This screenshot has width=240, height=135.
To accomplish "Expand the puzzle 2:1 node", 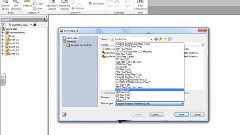I will pos(3,43).
